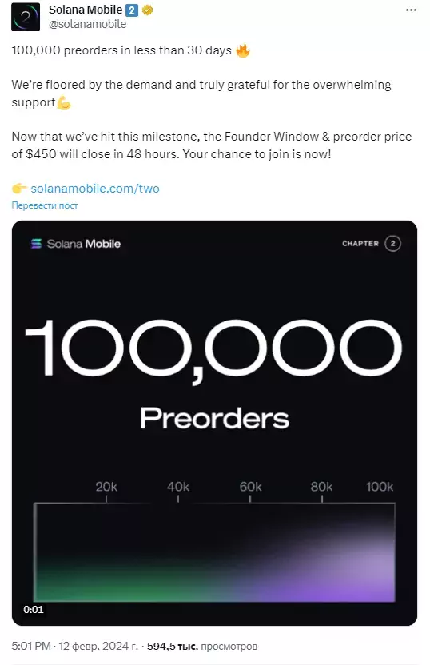Click the fire emoji after 30 days
Viewport: 430px width, 665px height.
pyautogui.click(x=242, y=50)
